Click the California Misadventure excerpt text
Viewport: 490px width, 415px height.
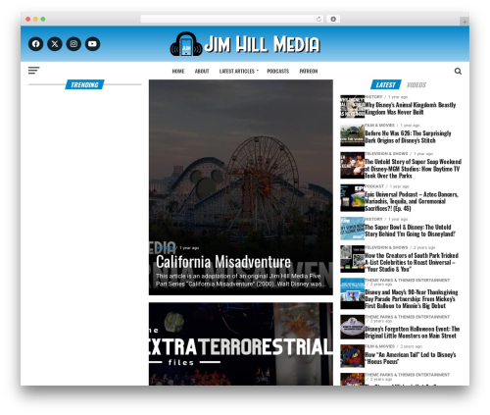click(240, 280)
